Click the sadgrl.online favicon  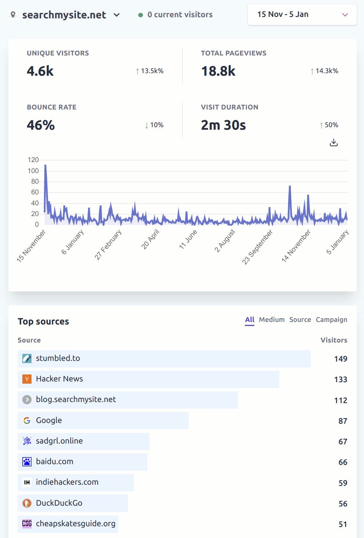tap(27, 441)
